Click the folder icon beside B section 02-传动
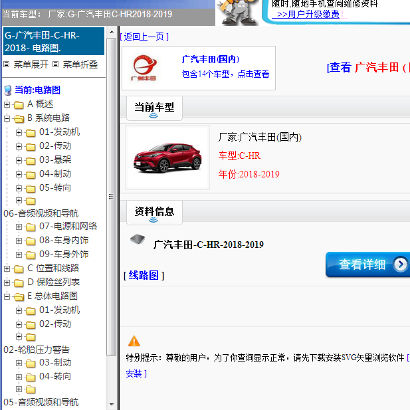The height and width of the screenshot is (410, 410). tap(31, 147)
